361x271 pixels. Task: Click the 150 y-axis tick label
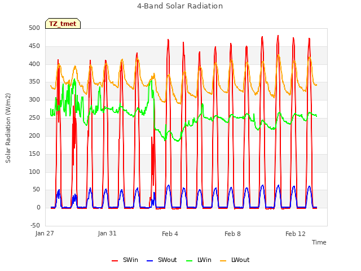click(x=34, y=154)
